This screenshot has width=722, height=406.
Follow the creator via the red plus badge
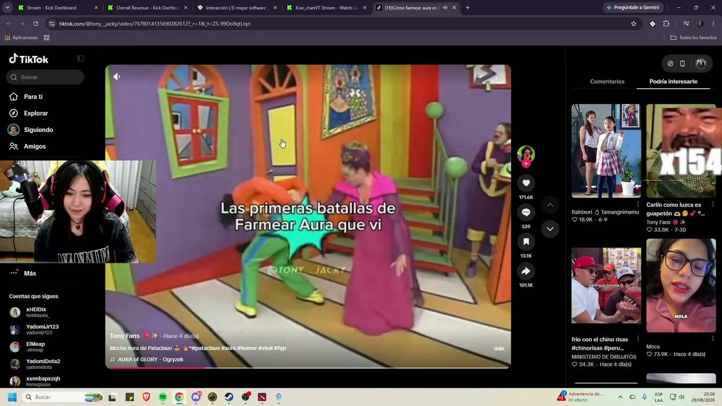point(526,164)
